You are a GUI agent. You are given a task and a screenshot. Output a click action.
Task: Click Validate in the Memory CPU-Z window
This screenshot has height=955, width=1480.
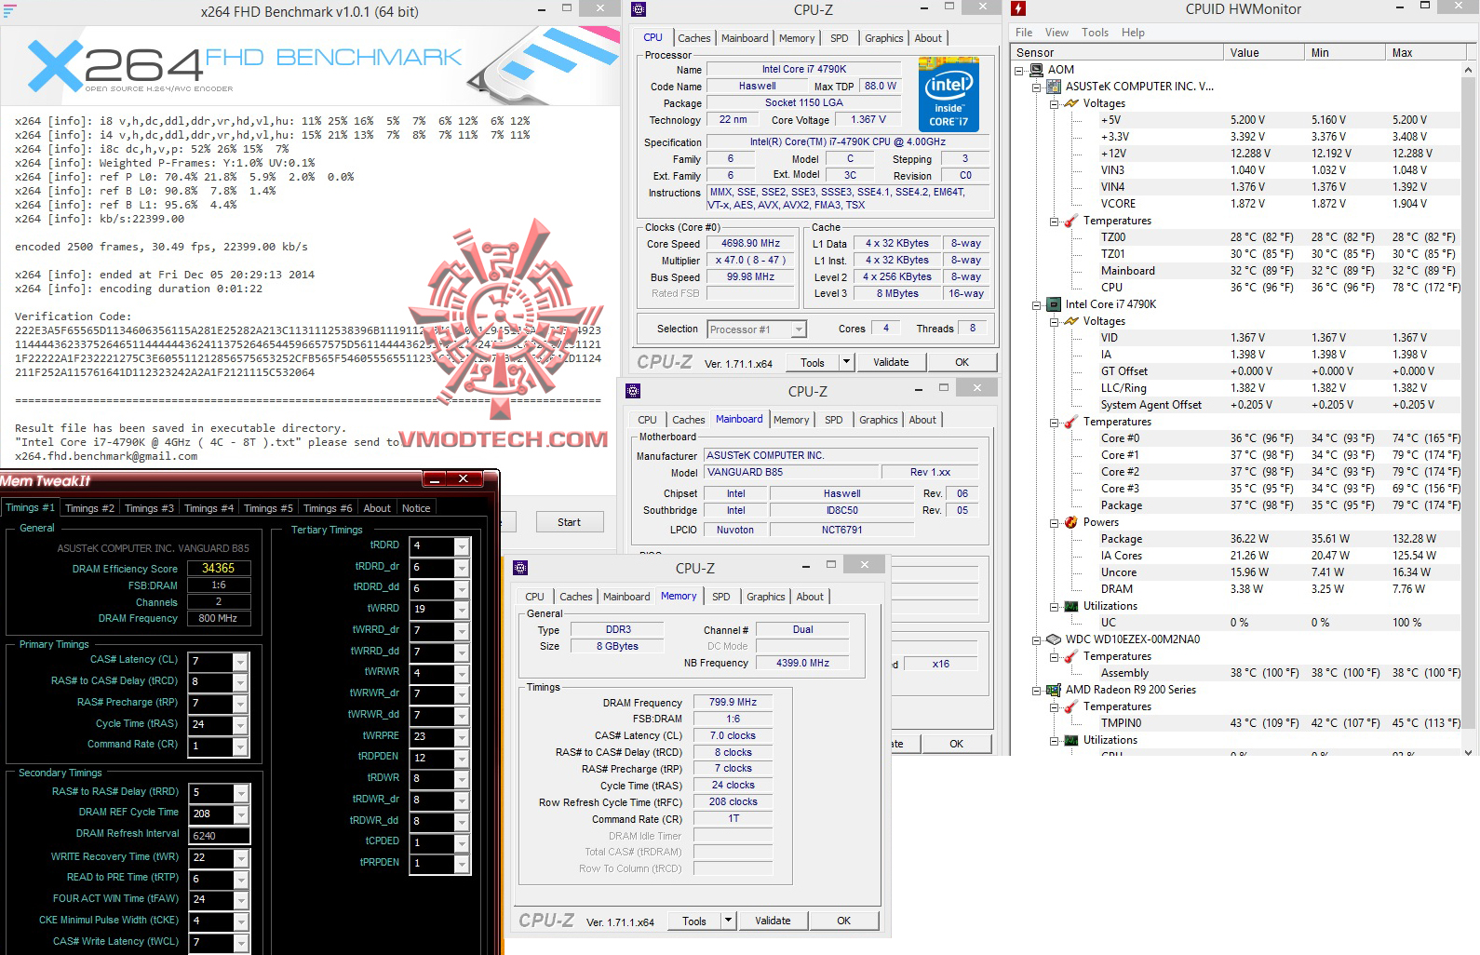click(773, 921)
